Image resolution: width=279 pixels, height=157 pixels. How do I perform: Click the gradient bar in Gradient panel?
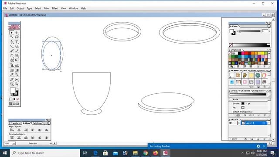[x=248, y=95]
